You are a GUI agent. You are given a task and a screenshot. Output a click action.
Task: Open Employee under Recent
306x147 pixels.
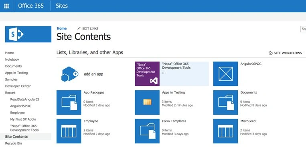(x=17, y=113)
